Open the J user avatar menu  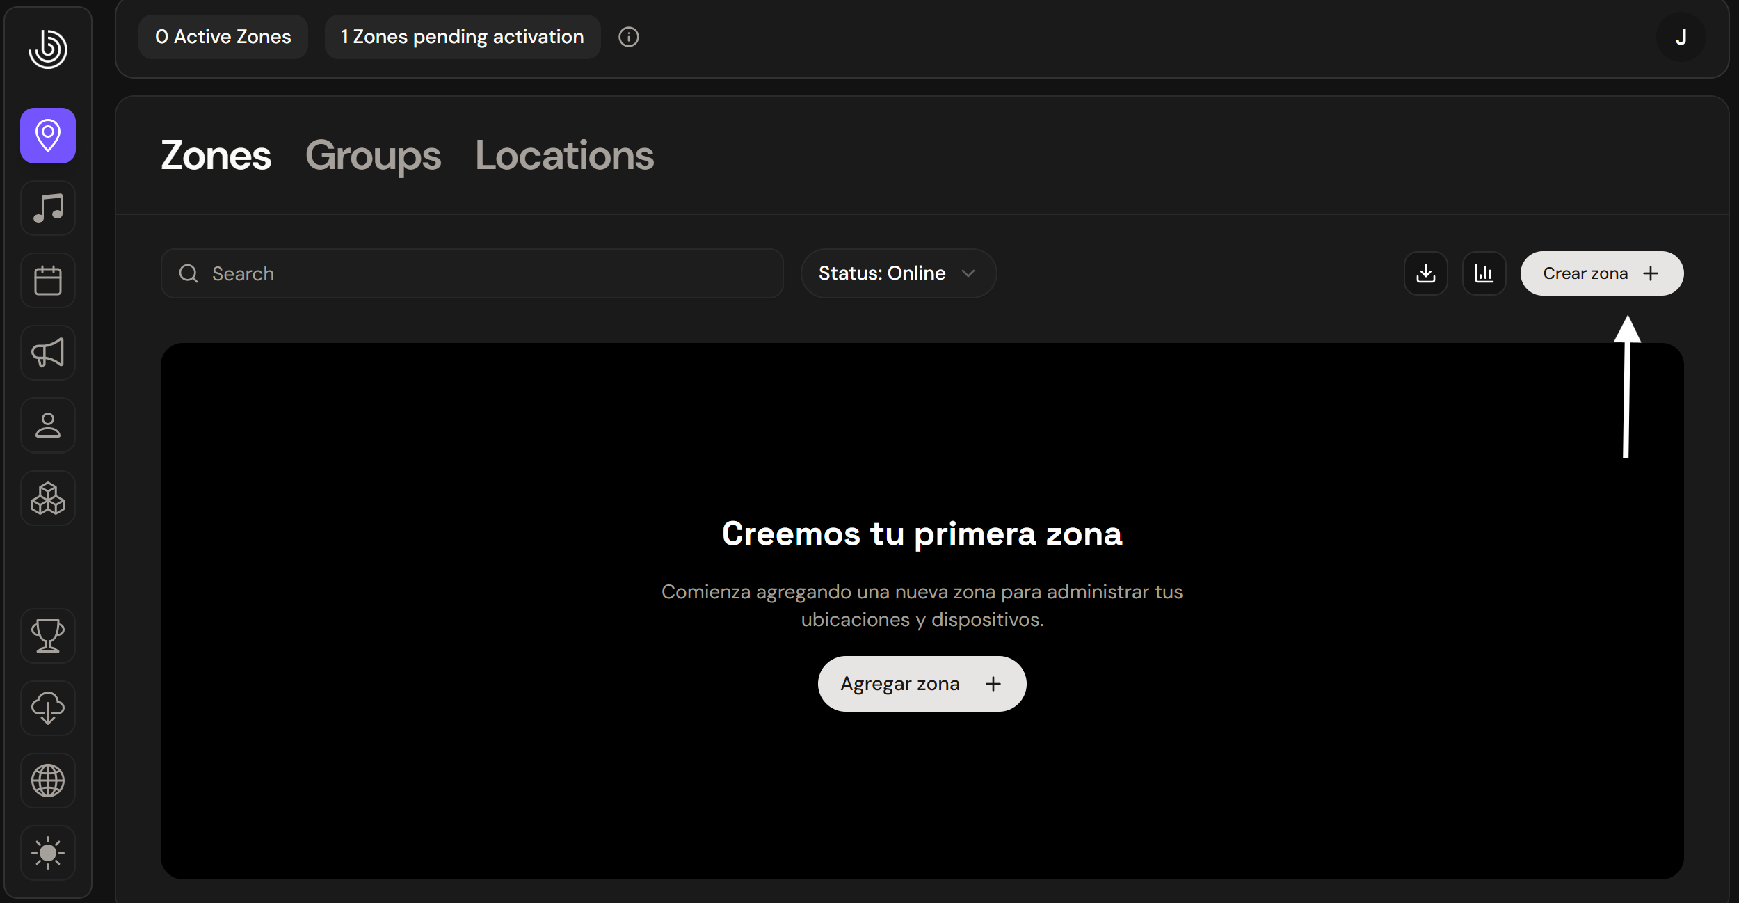coord(1681,37)
